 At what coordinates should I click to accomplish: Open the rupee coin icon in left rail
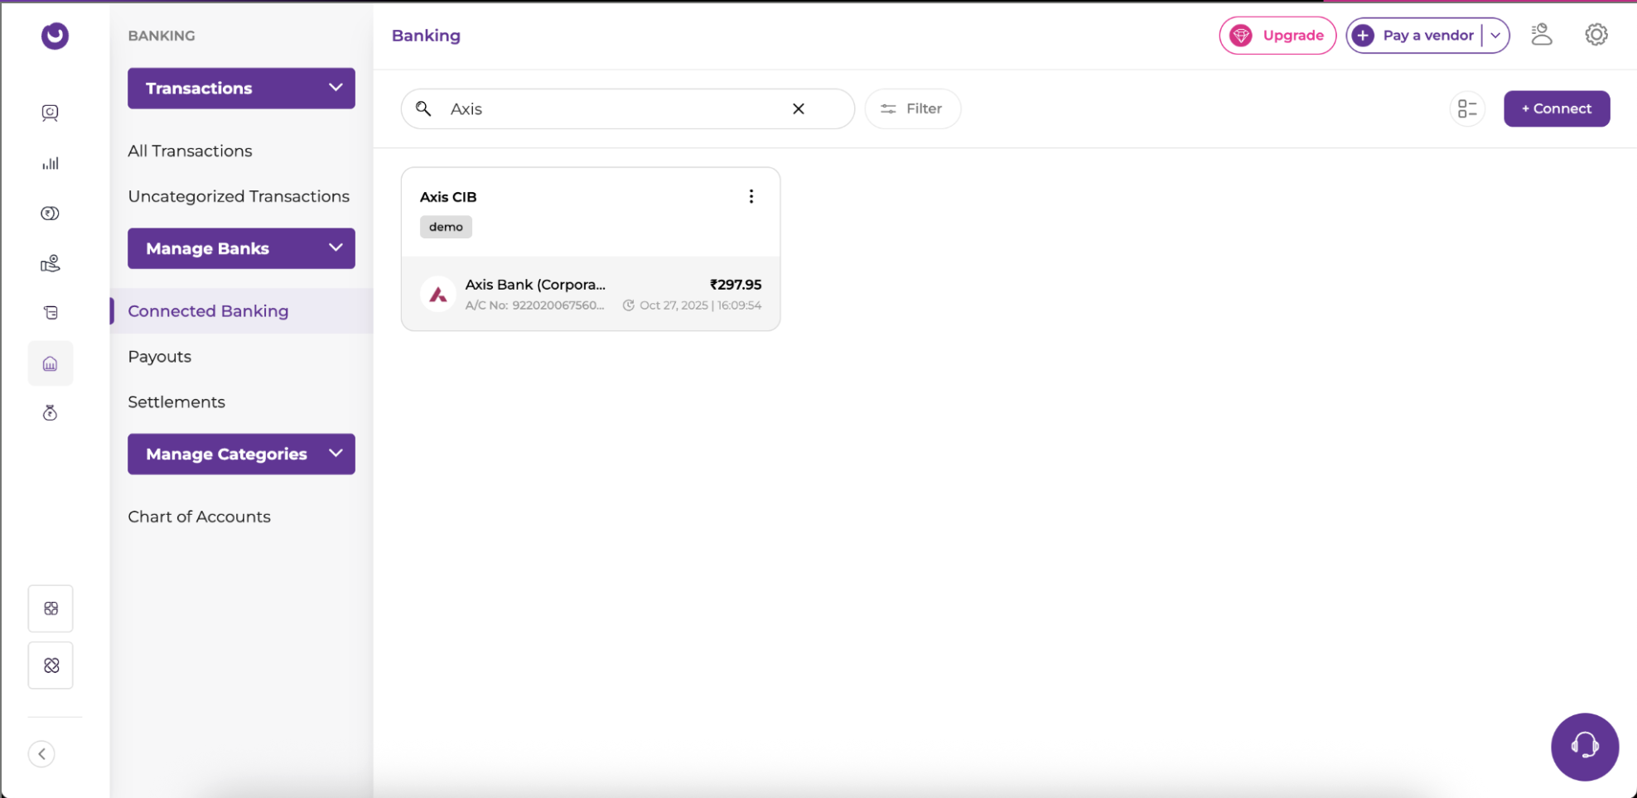pos(51,214)
